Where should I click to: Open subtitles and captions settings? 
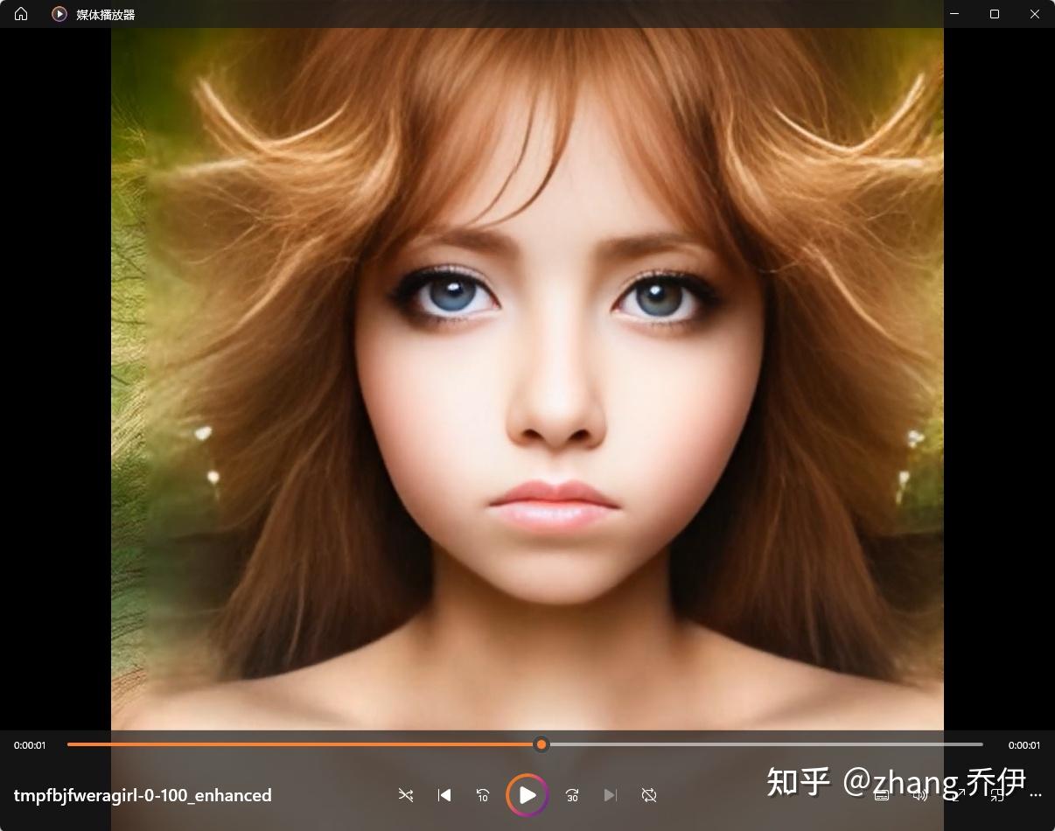click(882, 795)
